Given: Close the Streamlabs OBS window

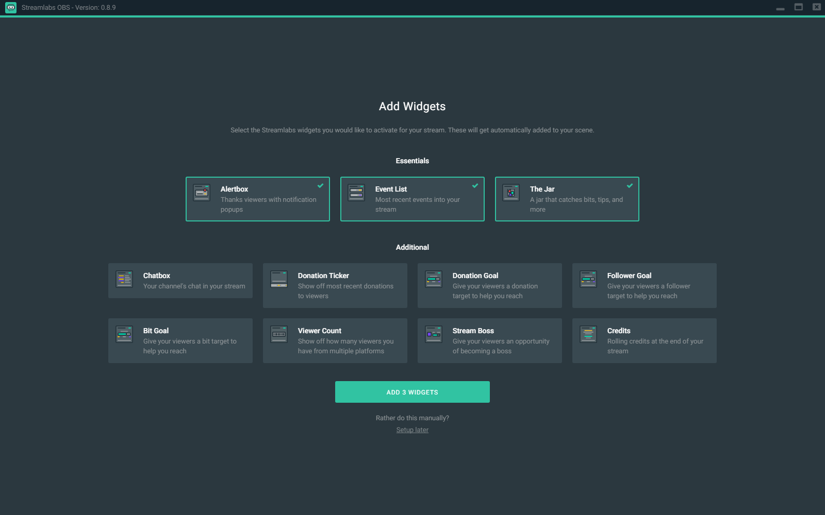Looking at the screenshot, I should tap(817, 7).
